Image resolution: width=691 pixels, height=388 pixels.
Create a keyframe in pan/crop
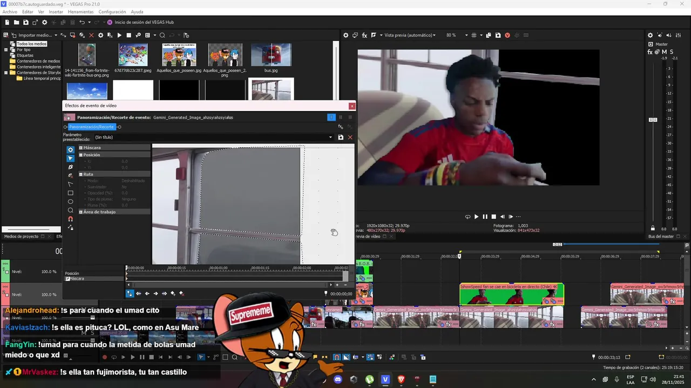tap(173, 294)
